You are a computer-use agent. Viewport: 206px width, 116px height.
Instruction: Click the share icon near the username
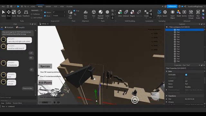pyautogui.click(x=185, y=6)
